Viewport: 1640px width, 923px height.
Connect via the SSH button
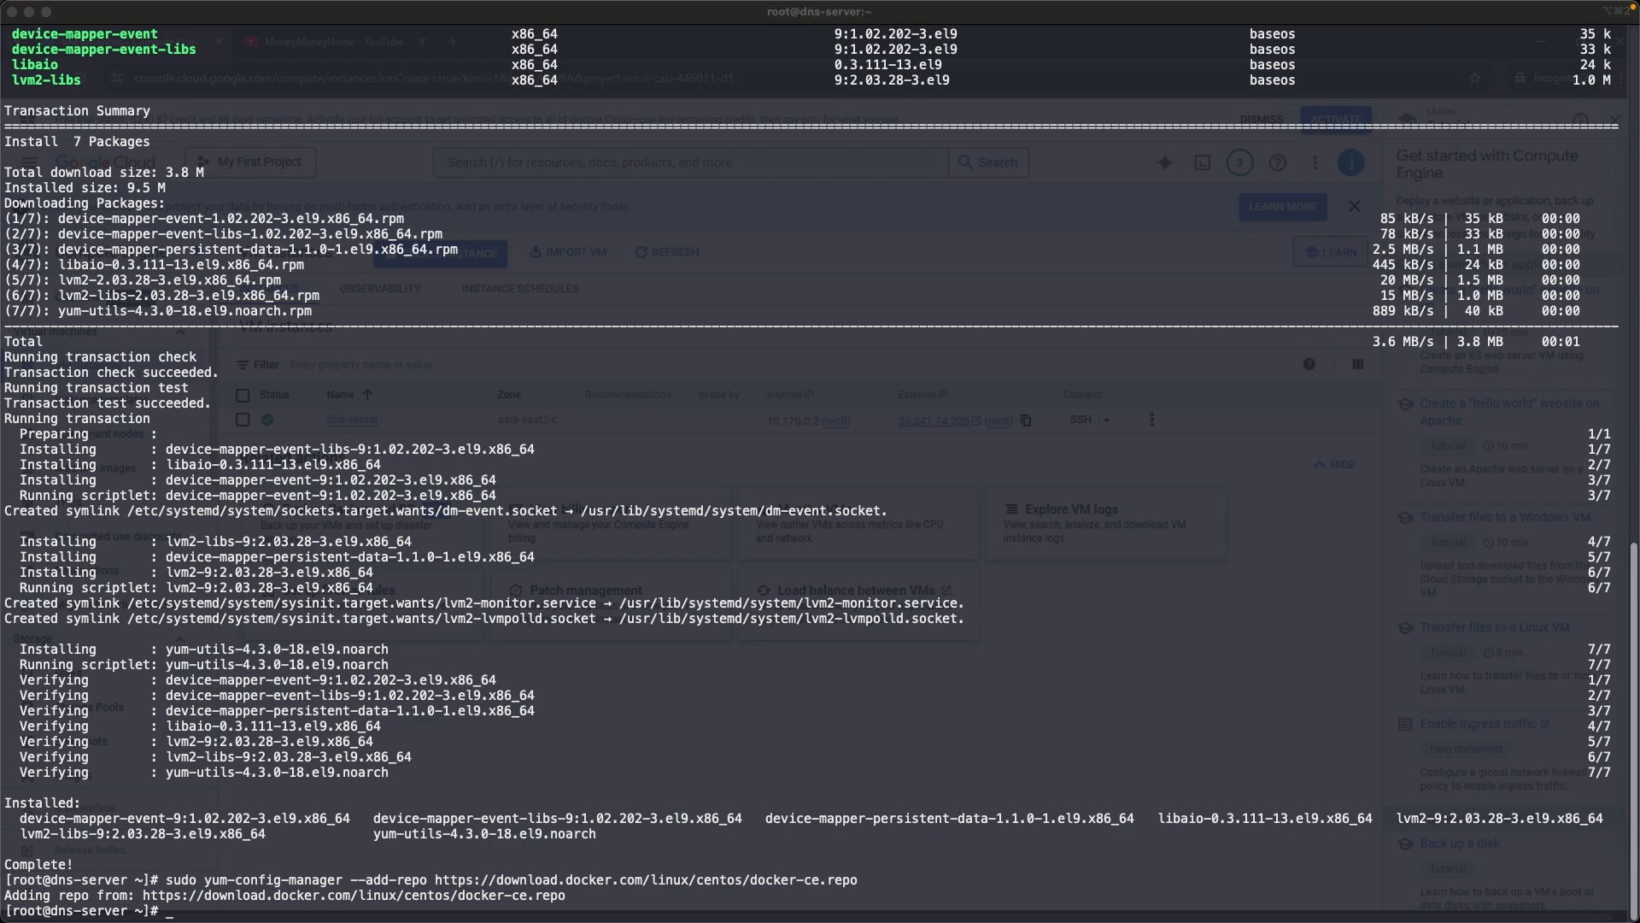tap(1081, 420)
